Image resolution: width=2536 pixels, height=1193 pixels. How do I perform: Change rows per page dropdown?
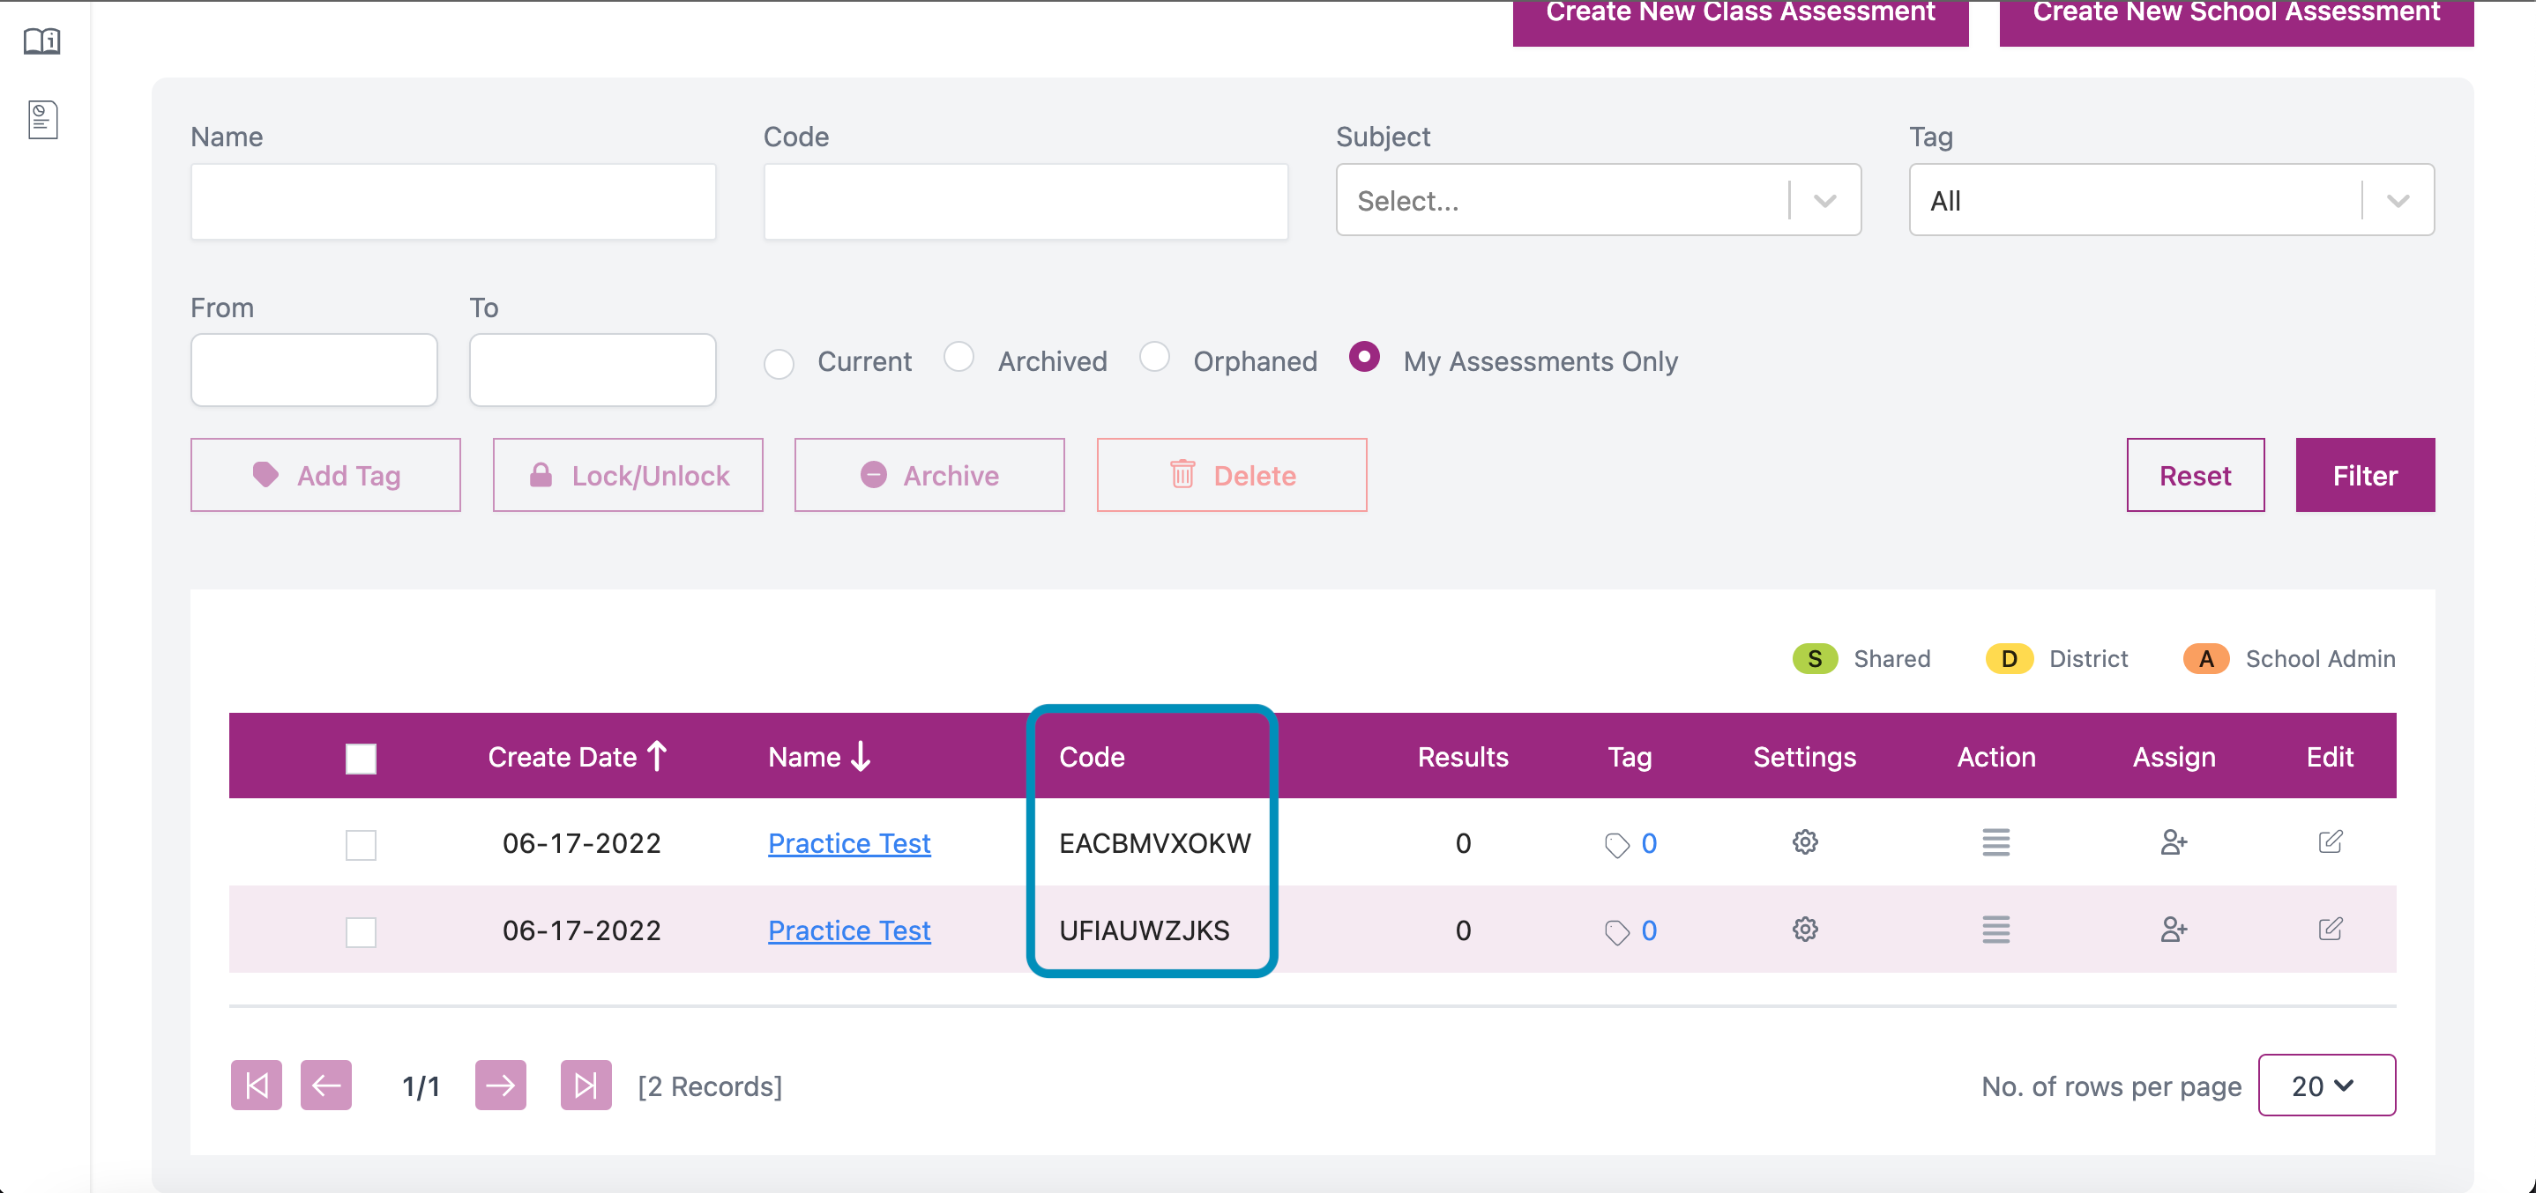click(x=2326, y=1085)
